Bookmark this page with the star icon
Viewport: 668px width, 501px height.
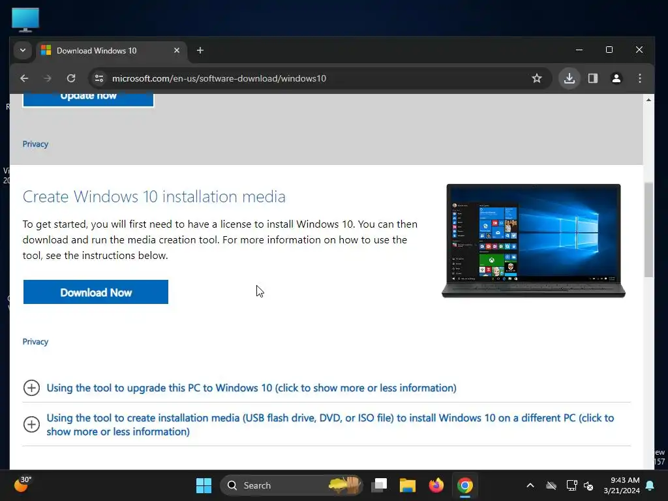click(x=537, y=78)
